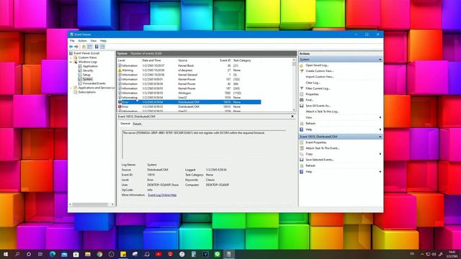Refresh under the Event 10010 actions section

[x=310, y=165]
